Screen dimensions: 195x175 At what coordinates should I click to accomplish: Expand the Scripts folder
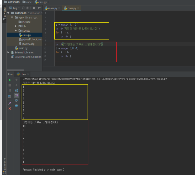(x=16, y=31)
